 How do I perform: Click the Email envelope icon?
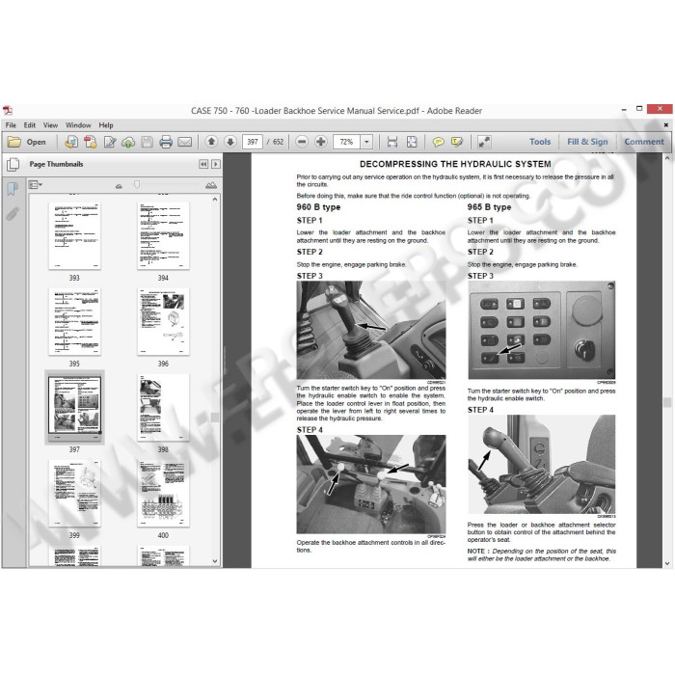coord(185,142)
